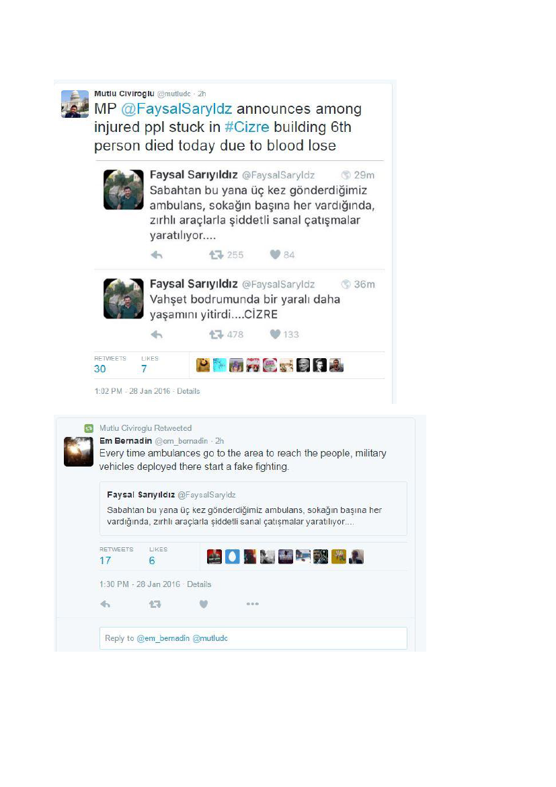Like the tweet with 133 hearts

tap(275, 335)
